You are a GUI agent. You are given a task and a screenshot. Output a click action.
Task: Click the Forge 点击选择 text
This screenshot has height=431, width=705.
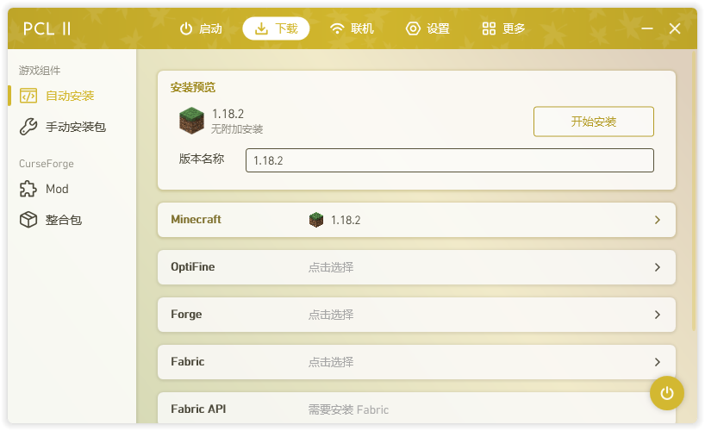[x=331, y=315]
